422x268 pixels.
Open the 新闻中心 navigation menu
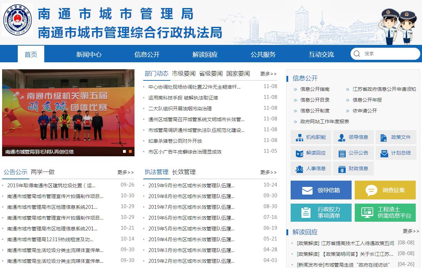[89, 54]
